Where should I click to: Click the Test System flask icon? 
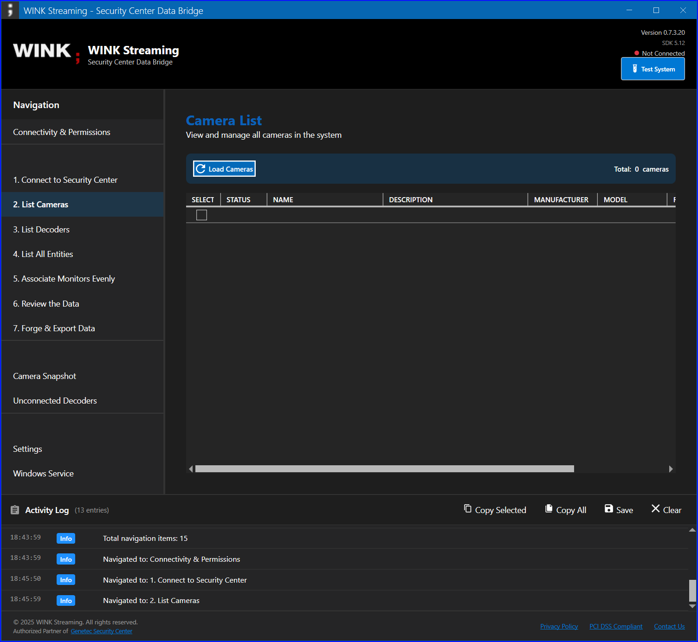pos(635,69)
